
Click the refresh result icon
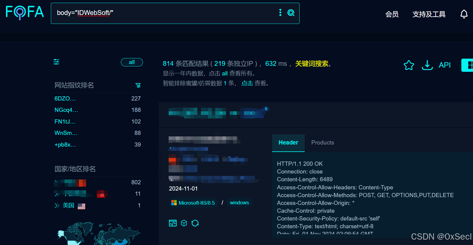(195, 223)
